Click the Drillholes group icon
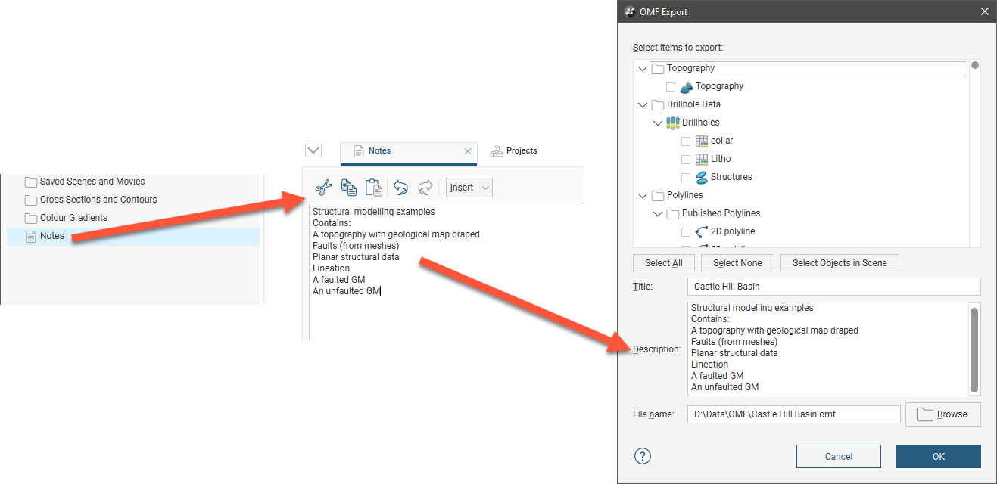The height and width of the screenshot is (484, 997). point(672,123)
